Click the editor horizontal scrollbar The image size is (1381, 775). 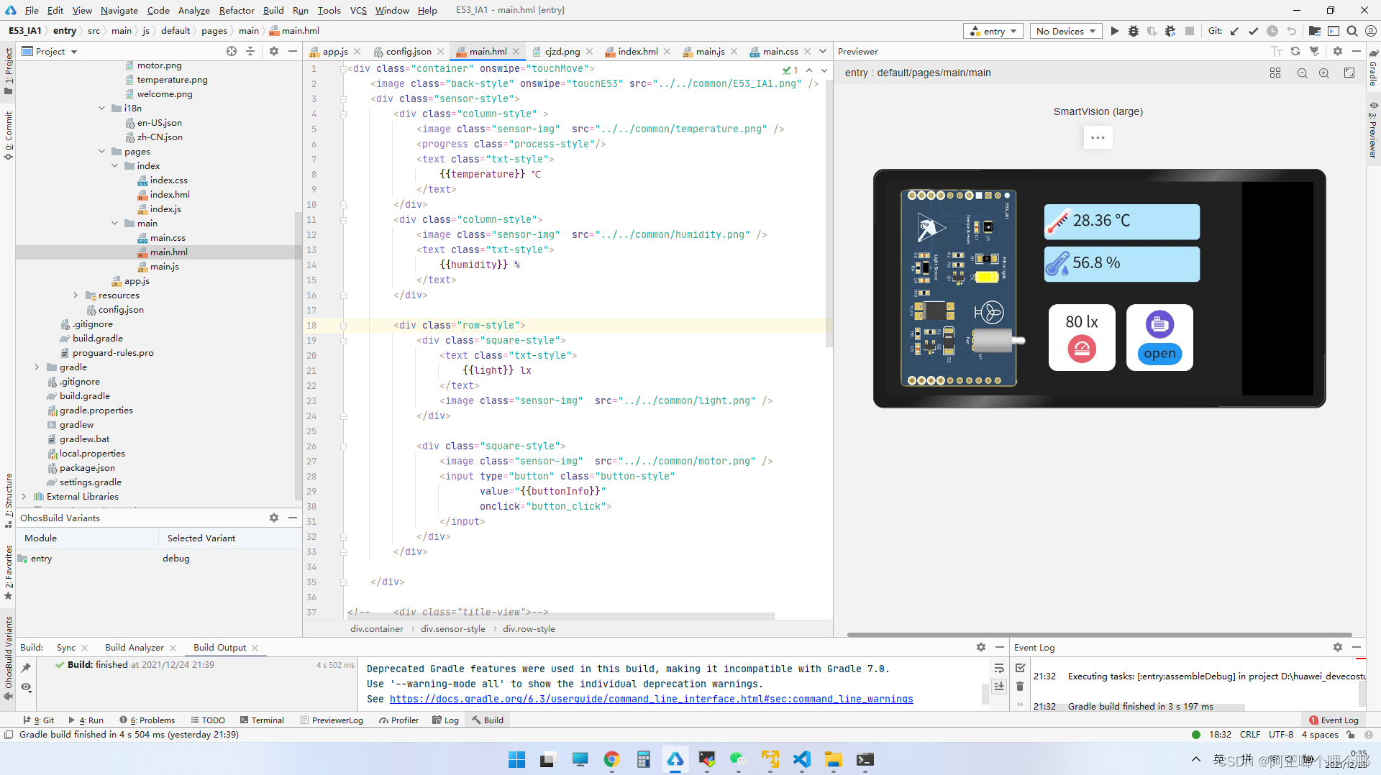point(561,616)
